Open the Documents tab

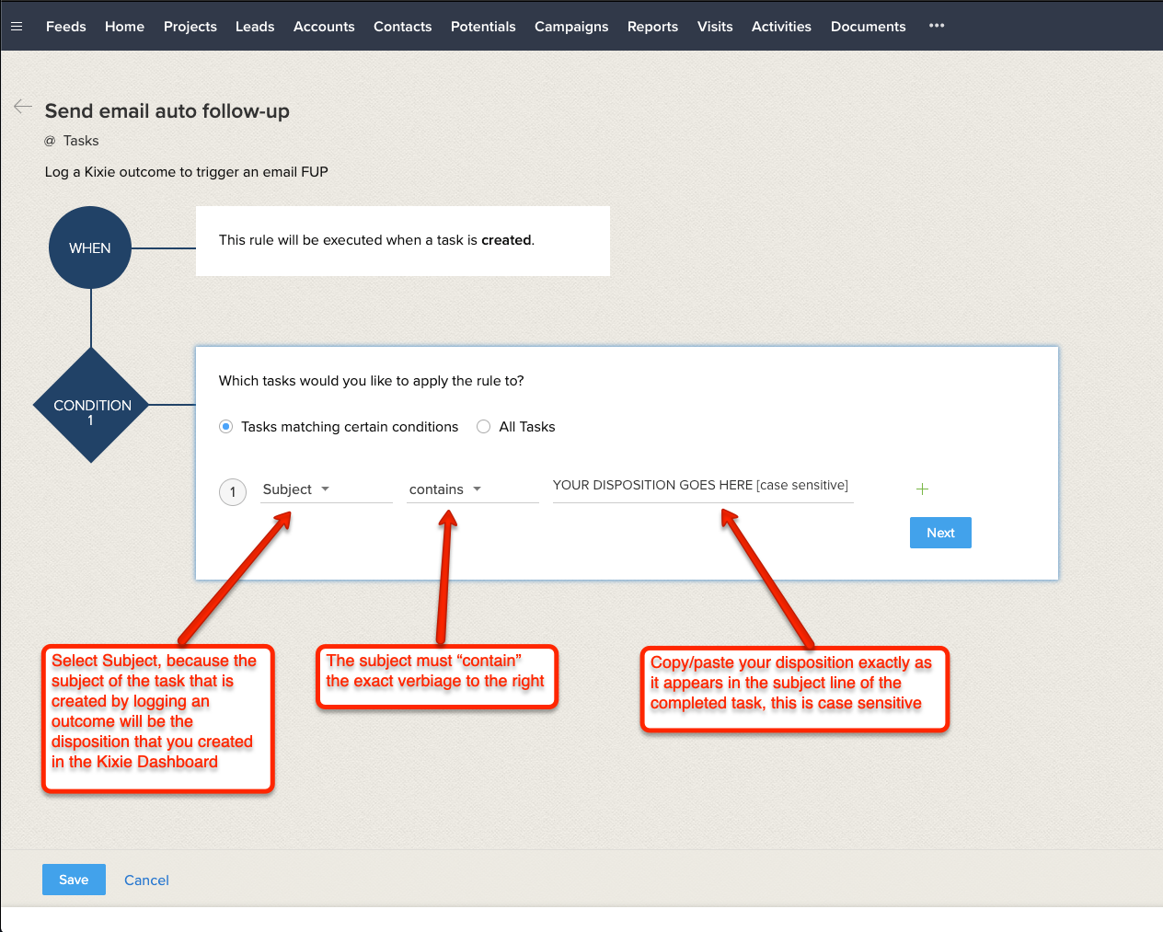868,27
